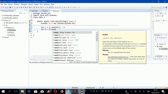Click the proposal list scrollbar thumb

click(97, 37)
